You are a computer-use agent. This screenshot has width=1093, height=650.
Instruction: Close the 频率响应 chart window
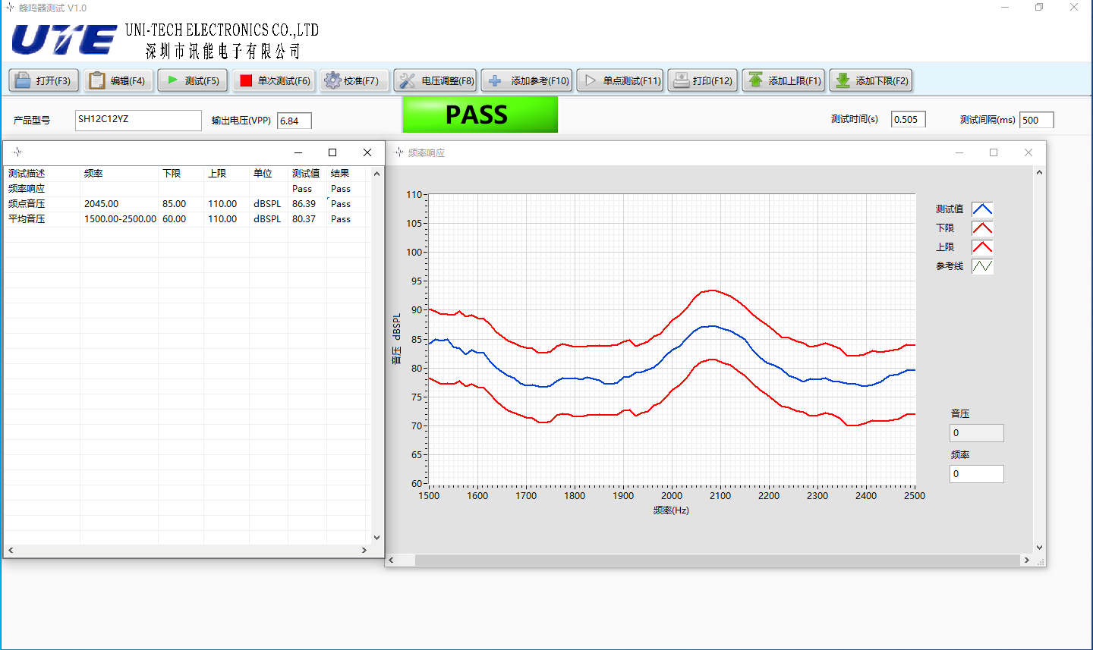1028,152
